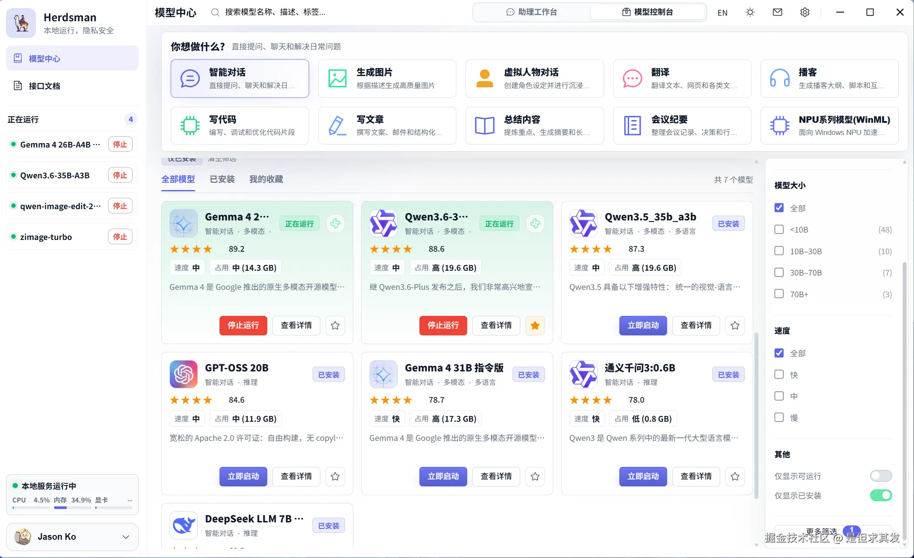Click the Qwen3.6 card's green status icon
The width and height of the screenshot is (914, 558).
pyautogui.click(x=535, y=223)
